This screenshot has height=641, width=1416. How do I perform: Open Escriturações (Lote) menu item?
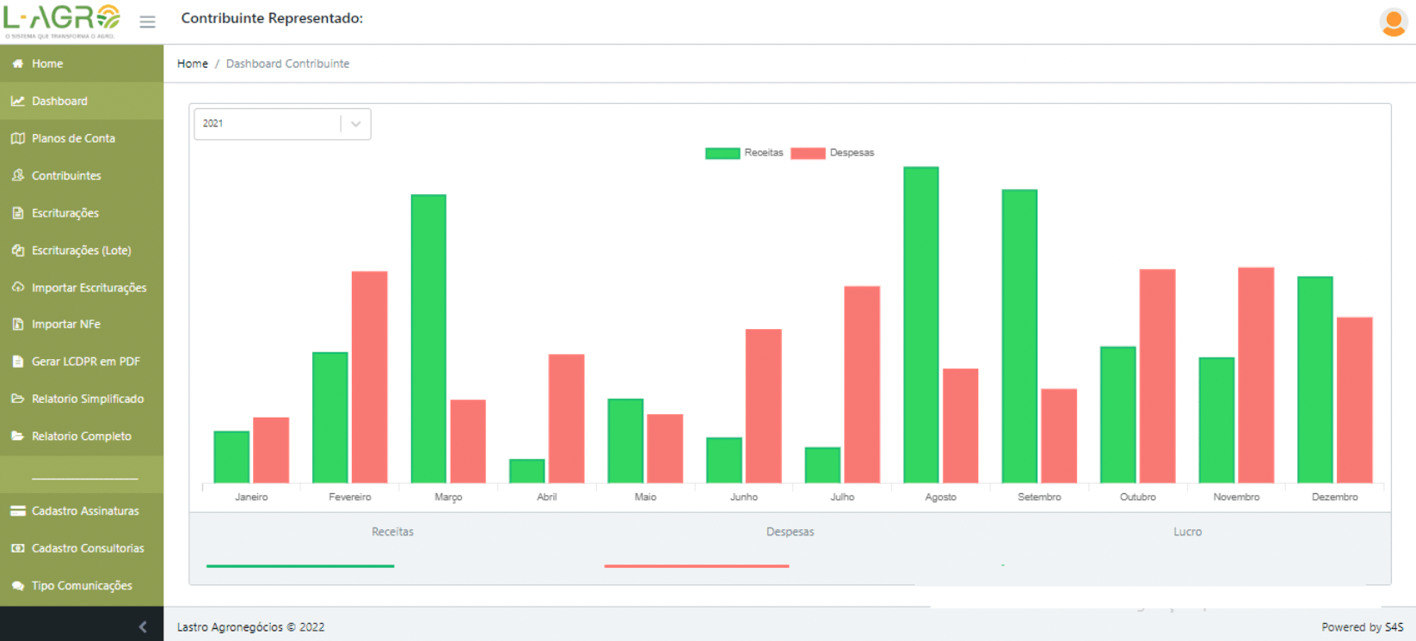tap(82, 250)
